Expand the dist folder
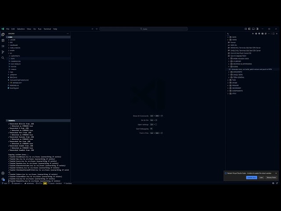This screenshot has width=281, height=211. coord(11,43)
